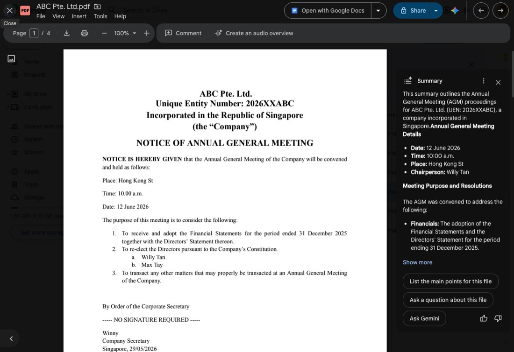
Task: Click the vertical scrollbar at right edge
Action: tap(512, 74)
